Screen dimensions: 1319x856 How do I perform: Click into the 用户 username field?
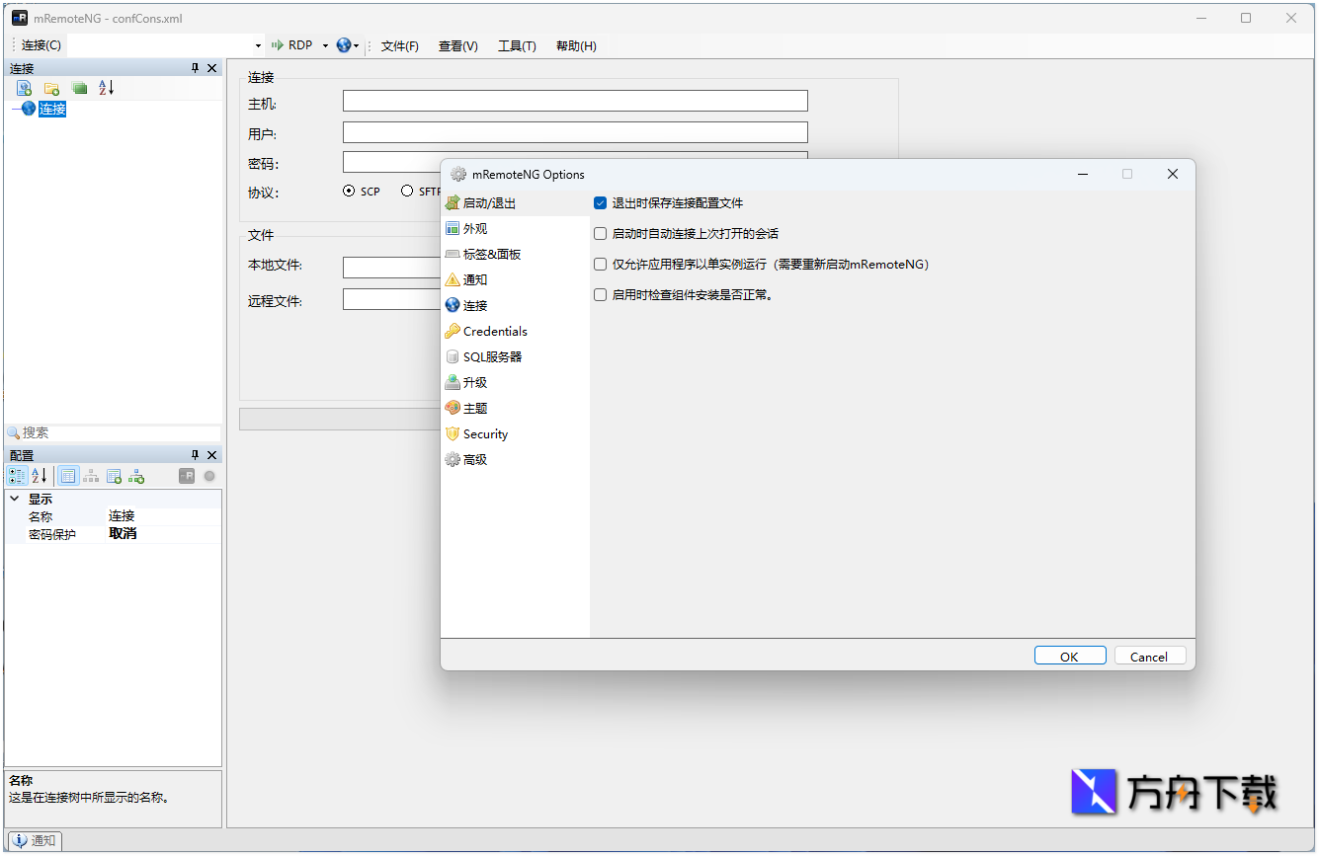[575, 132]
